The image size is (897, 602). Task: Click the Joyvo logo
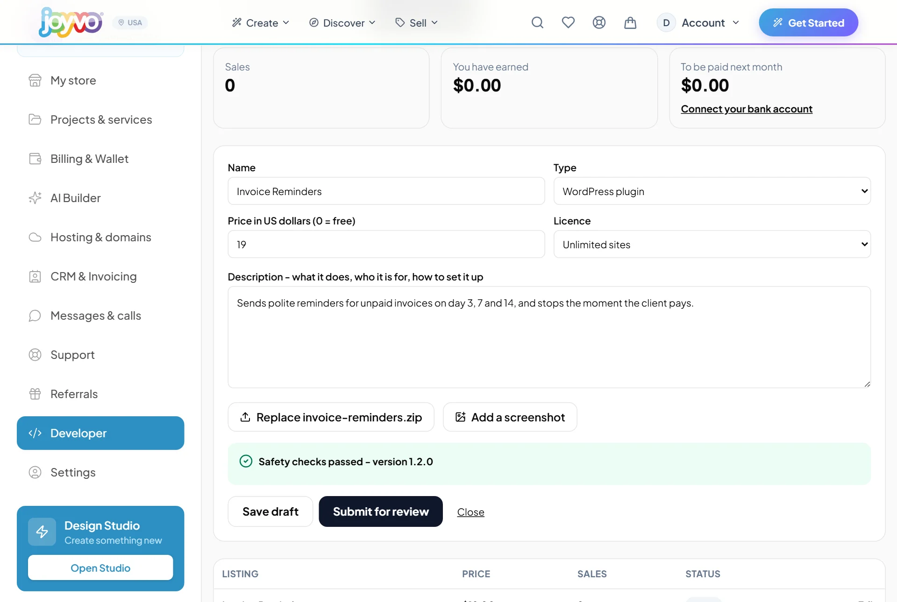click(x=71, y=22)
